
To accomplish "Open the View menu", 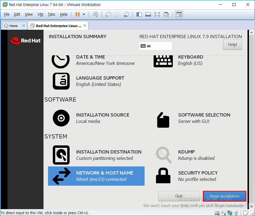I will [x=29, y=14].
